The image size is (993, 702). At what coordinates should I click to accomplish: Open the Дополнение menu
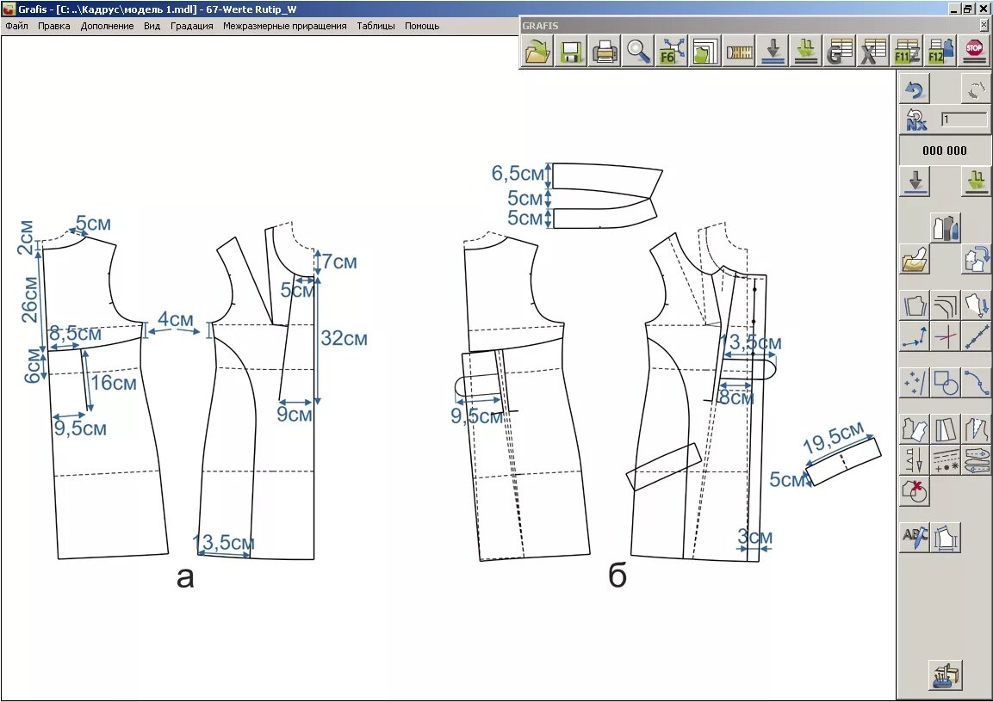[x=107, y=26]
